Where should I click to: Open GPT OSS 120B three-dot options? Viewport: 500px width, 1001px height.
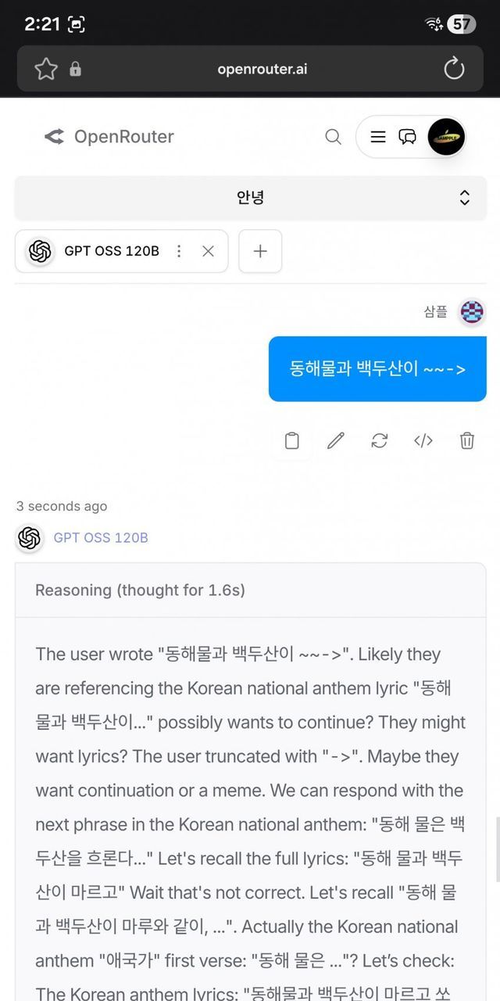pyautogui.click(x=179, y=251)
